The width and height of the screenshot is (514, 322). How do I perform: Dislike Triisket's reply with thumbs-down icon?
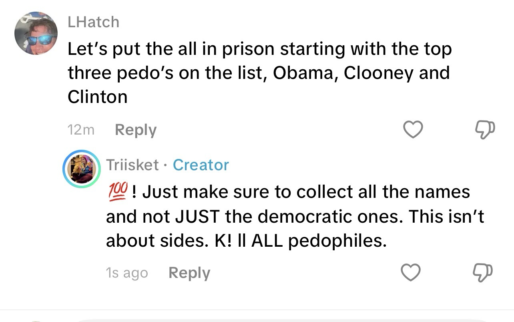[x=484, y=273]
